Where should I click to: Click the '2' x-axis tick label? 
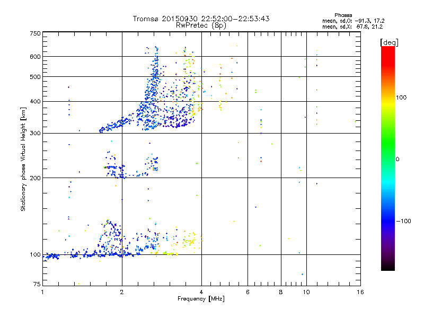coord(122,292)
